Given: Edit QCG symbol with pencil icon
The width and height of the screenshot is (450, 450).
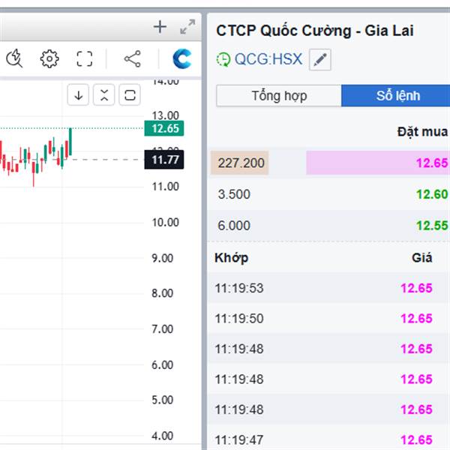Looking at the screenshot, I should [x=320, y=60].
